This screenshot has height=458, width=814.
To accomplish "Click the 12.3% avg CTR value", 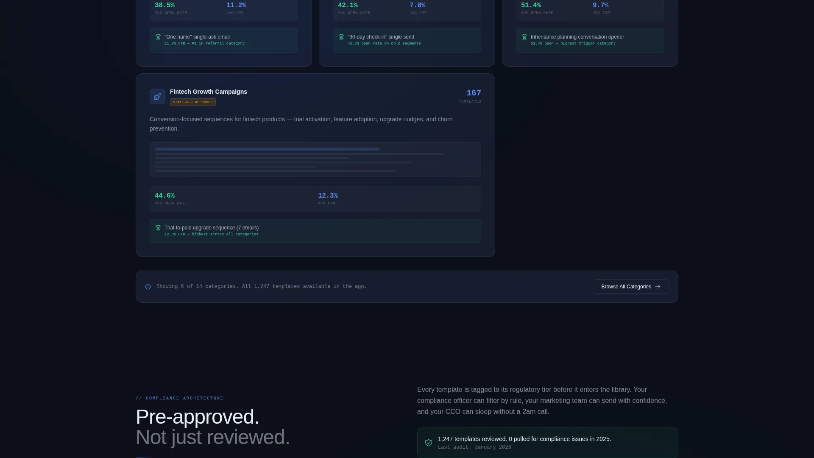I will tap(328, 195).
